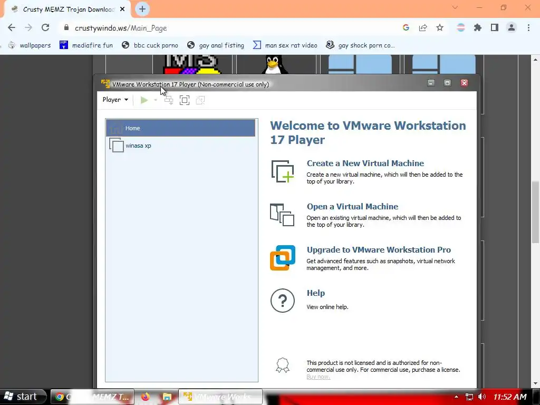Click the Send Ctrl+Alt+Del toolbar icon

click(169, 100)
